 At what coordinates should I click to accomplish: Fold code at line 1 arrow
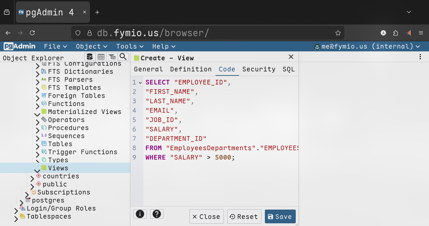[140, 83]
